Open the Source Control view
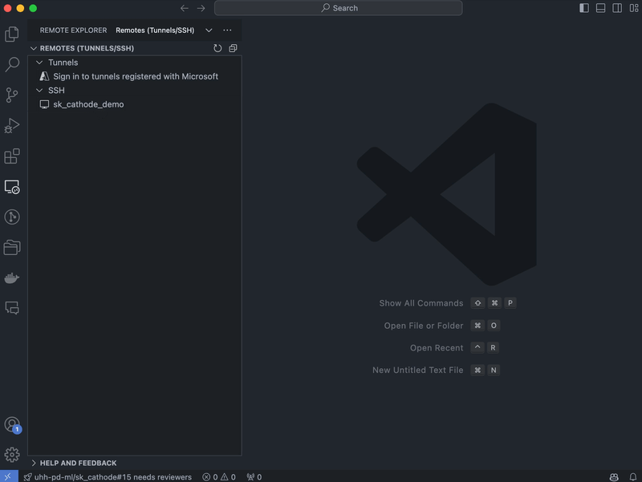The height and width of the screenshot is (482, 642). tap(12, 95)
